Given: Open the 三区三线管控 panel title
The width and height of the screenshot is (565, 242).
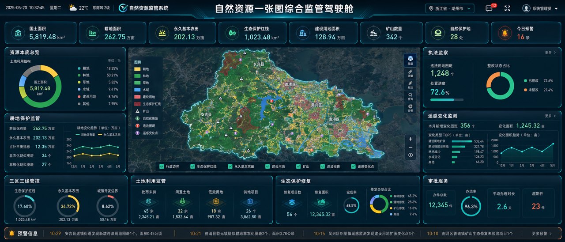Looking at the screenshot, I should [24, 181].
